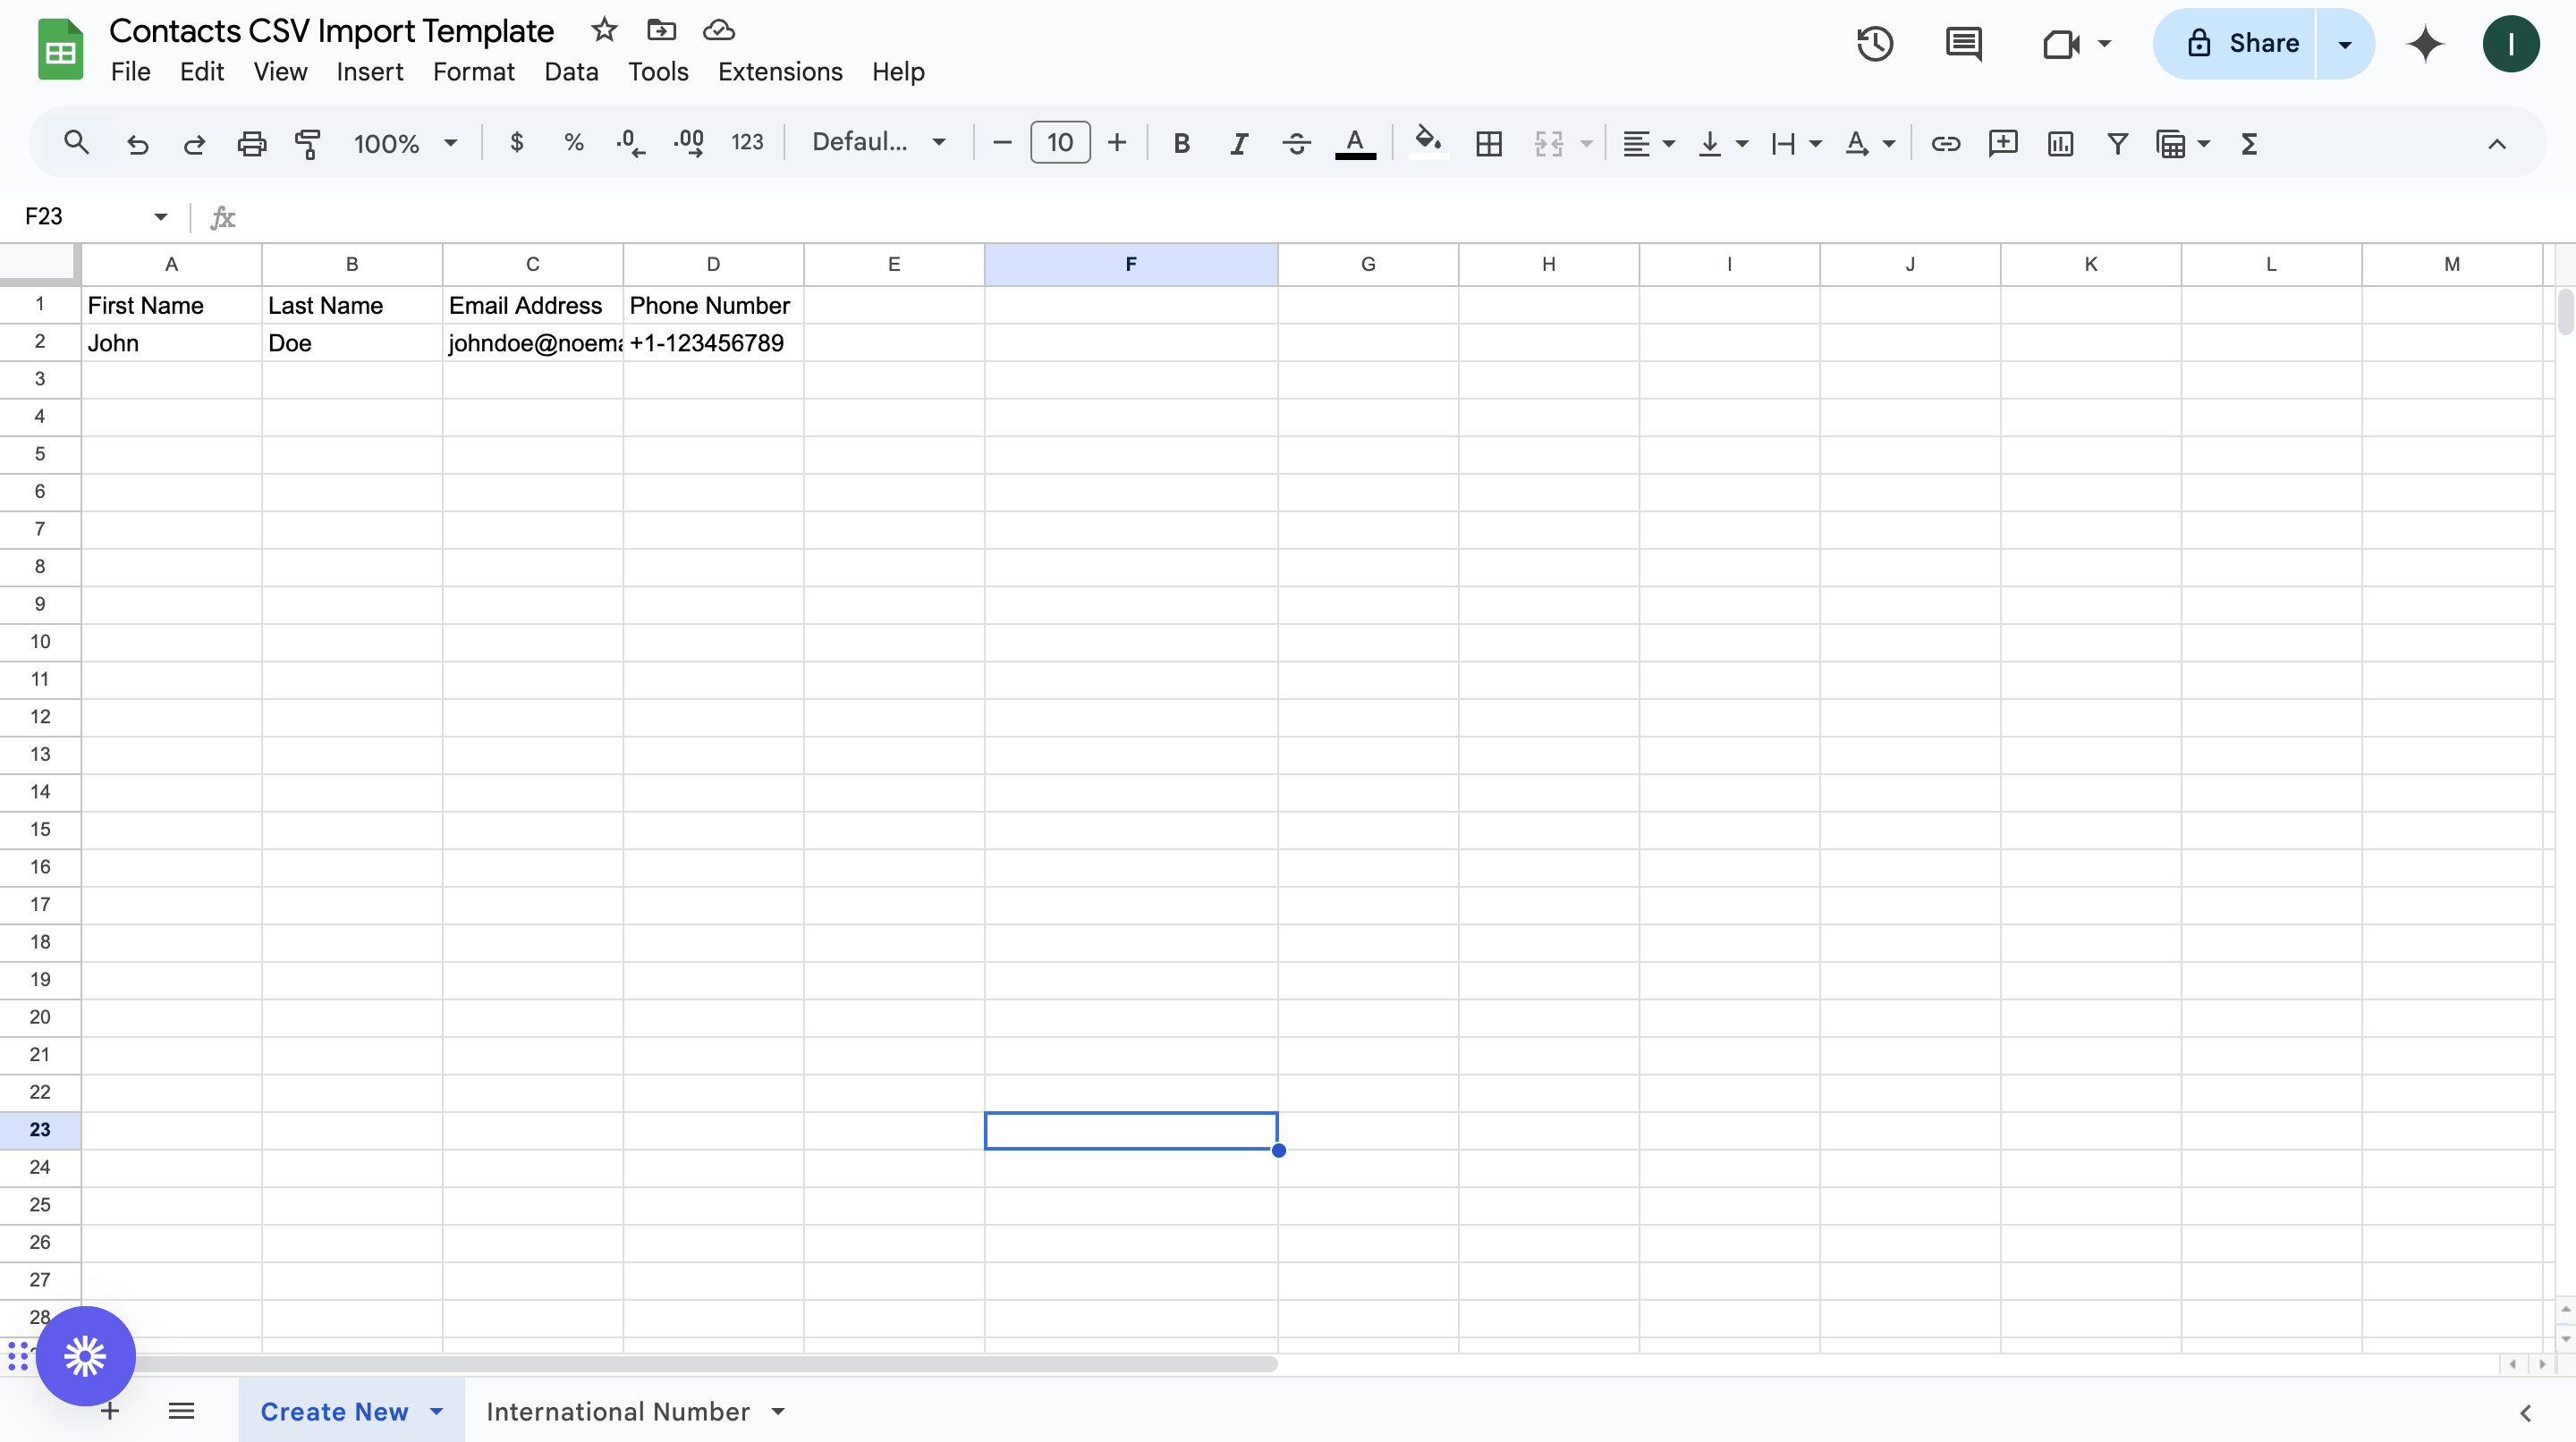Open the borders tool
Screen dimensions: 2576x1442
click(1489, 144)
